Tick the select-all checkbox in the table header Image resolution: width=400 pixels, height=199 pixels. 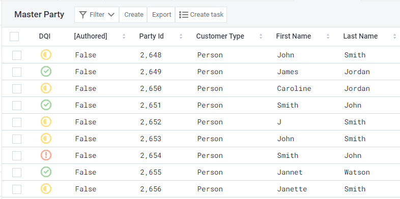click(14, 37)
